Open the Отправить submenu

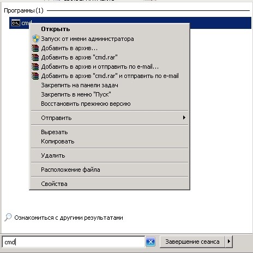[110, 118]
